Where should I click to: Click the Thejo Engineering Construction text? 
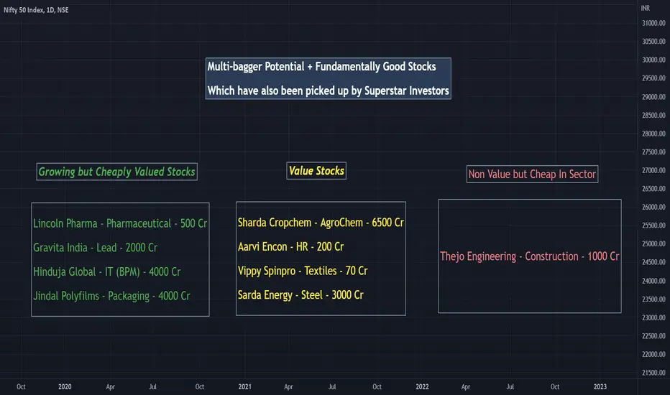(x=530, y=256)
